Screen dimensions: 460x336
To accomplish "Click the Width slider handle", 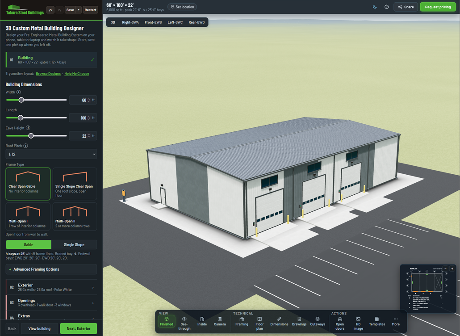I will (21, 100).
